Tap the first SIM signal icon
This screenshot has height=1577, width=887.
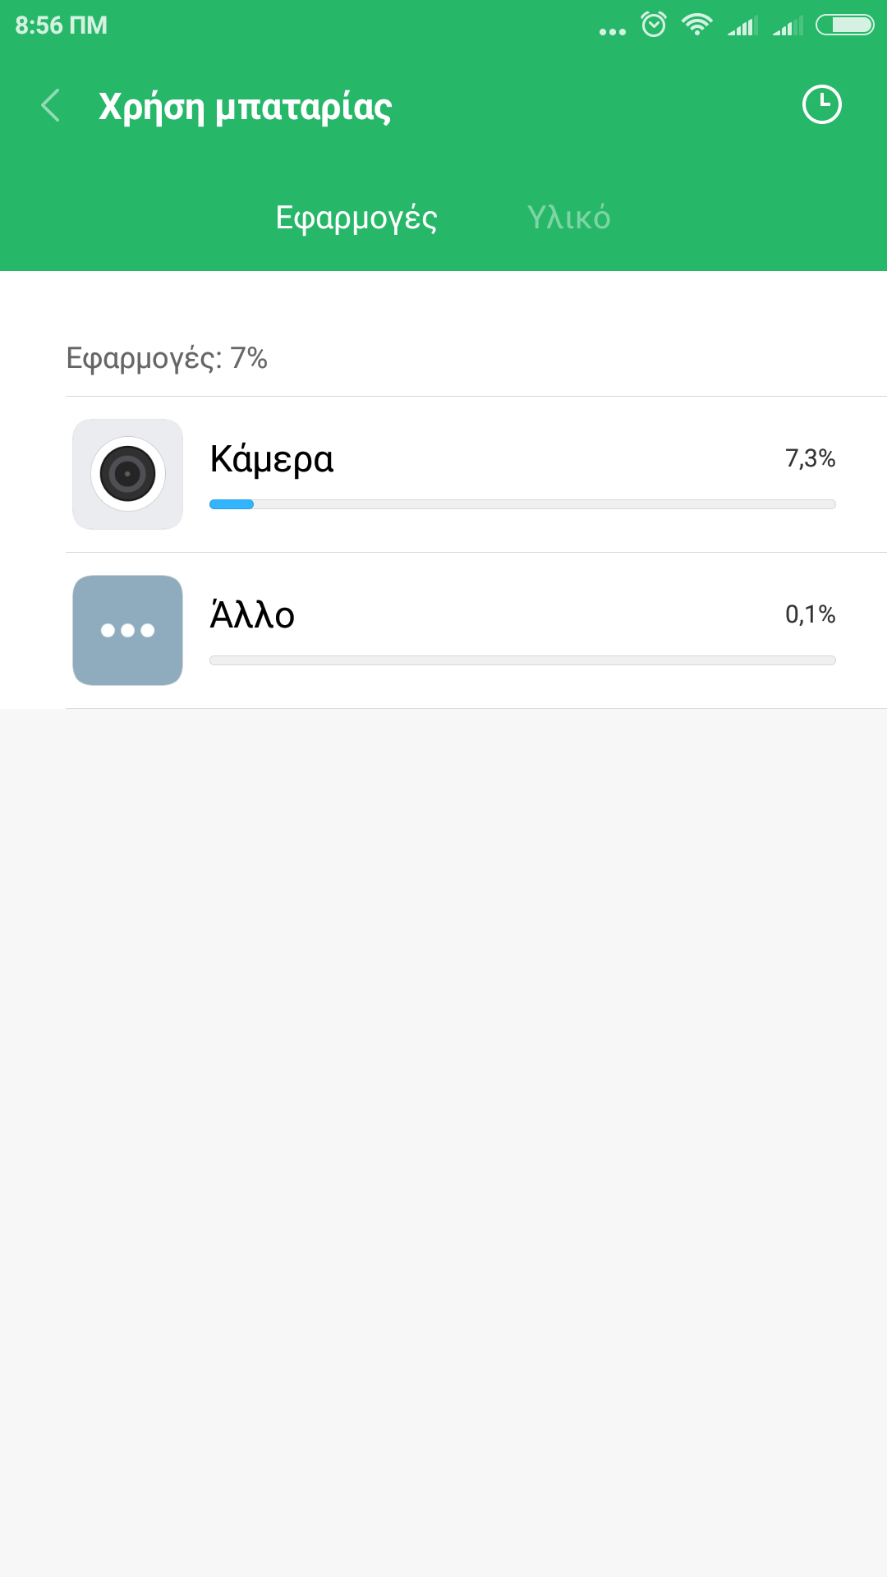[742, 26]
